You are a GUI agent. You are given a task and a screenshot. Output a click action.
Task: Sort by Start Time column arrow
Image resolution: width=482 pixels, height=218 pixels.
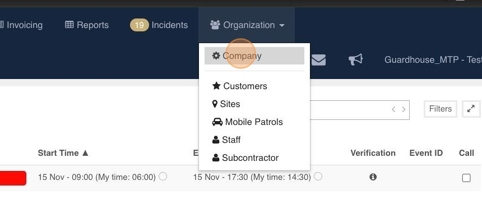click(x=85, y=153)
